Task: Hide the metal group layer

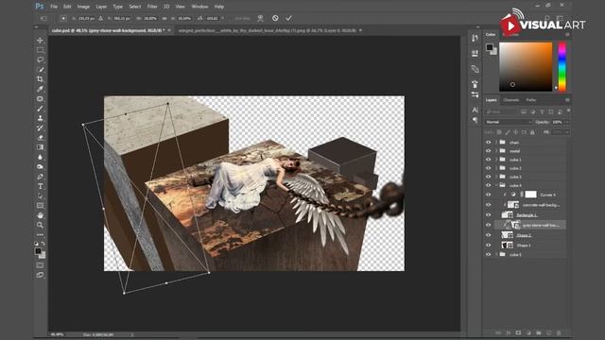Action: tap(488, 151)
